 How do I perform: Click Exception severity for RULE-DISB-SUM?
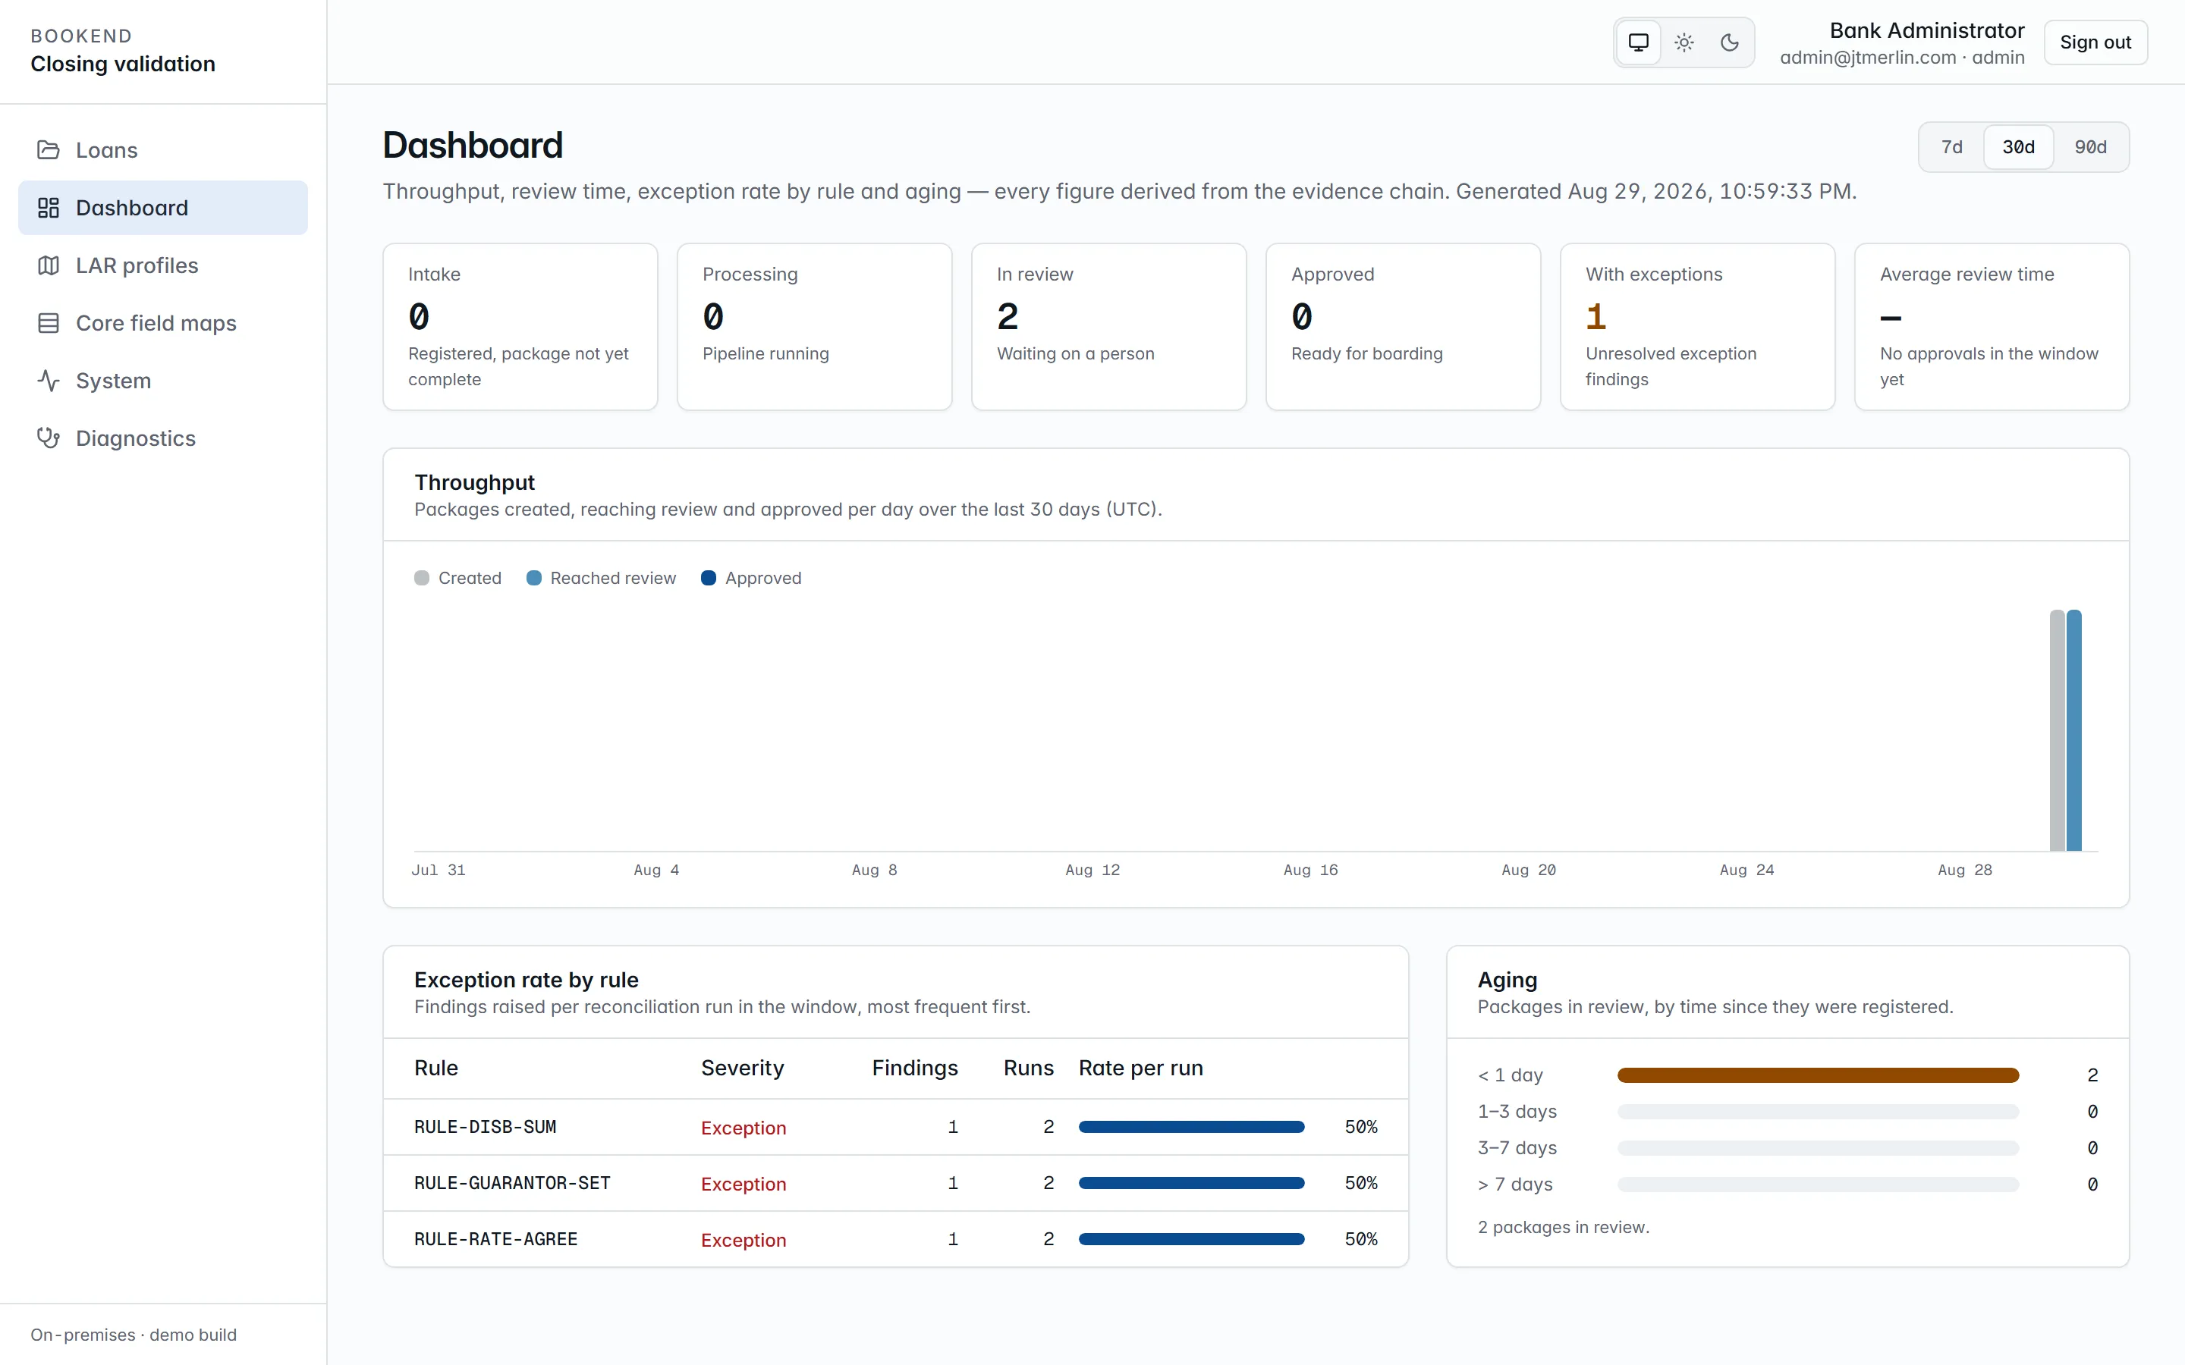tap(743, 1128)
